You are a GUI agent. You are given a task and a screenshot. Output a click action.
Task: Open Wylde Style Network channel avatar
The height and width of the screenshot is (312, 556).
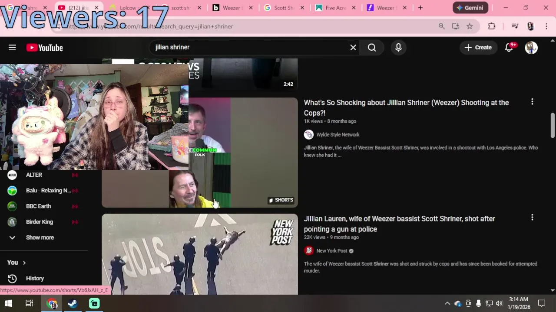pos(309,135)
